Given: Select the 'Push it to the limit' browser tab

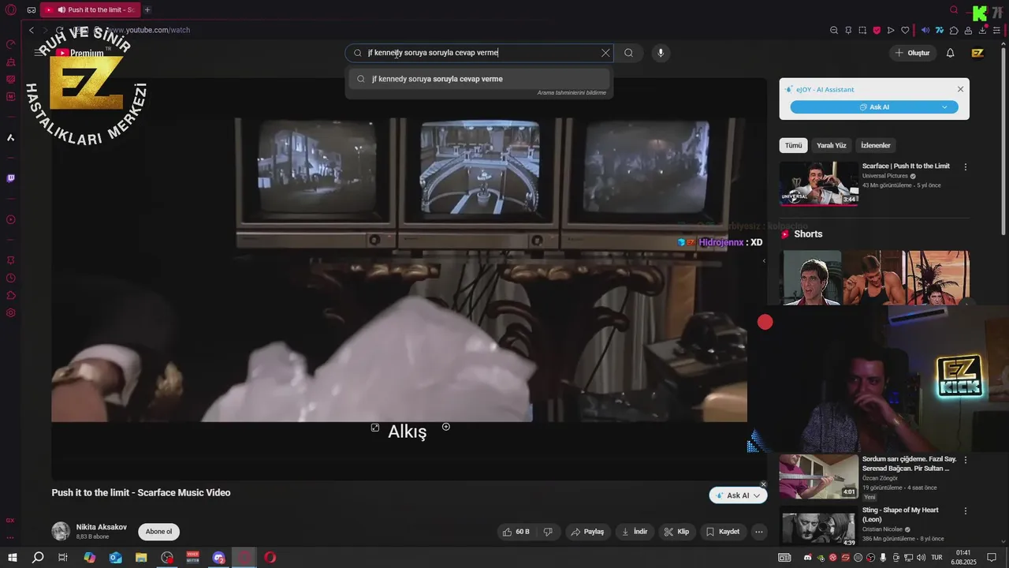Looking at the screenshot, I should tap(90, 9).
